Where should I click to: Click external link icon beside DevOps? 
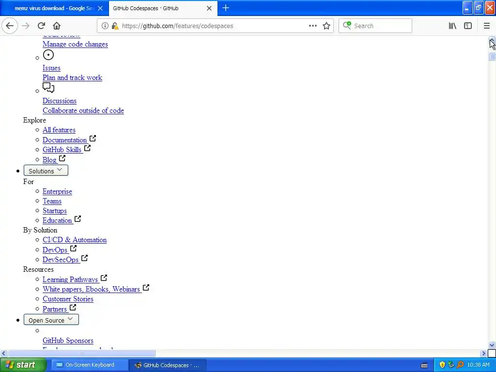[x=74, y=248]
